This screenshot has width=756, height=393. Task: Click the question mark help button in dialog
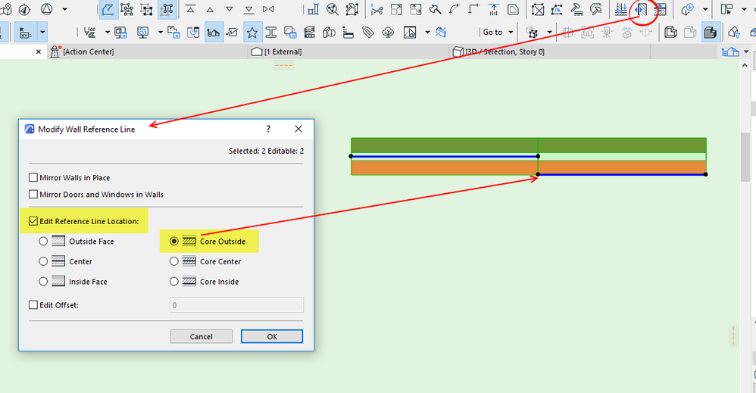tap(268, 129)
